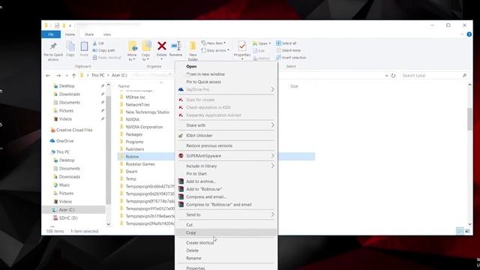This screenshot has height=270, width=480.
Task: Click the Back navigation arrow
Action: pos(48,75)
